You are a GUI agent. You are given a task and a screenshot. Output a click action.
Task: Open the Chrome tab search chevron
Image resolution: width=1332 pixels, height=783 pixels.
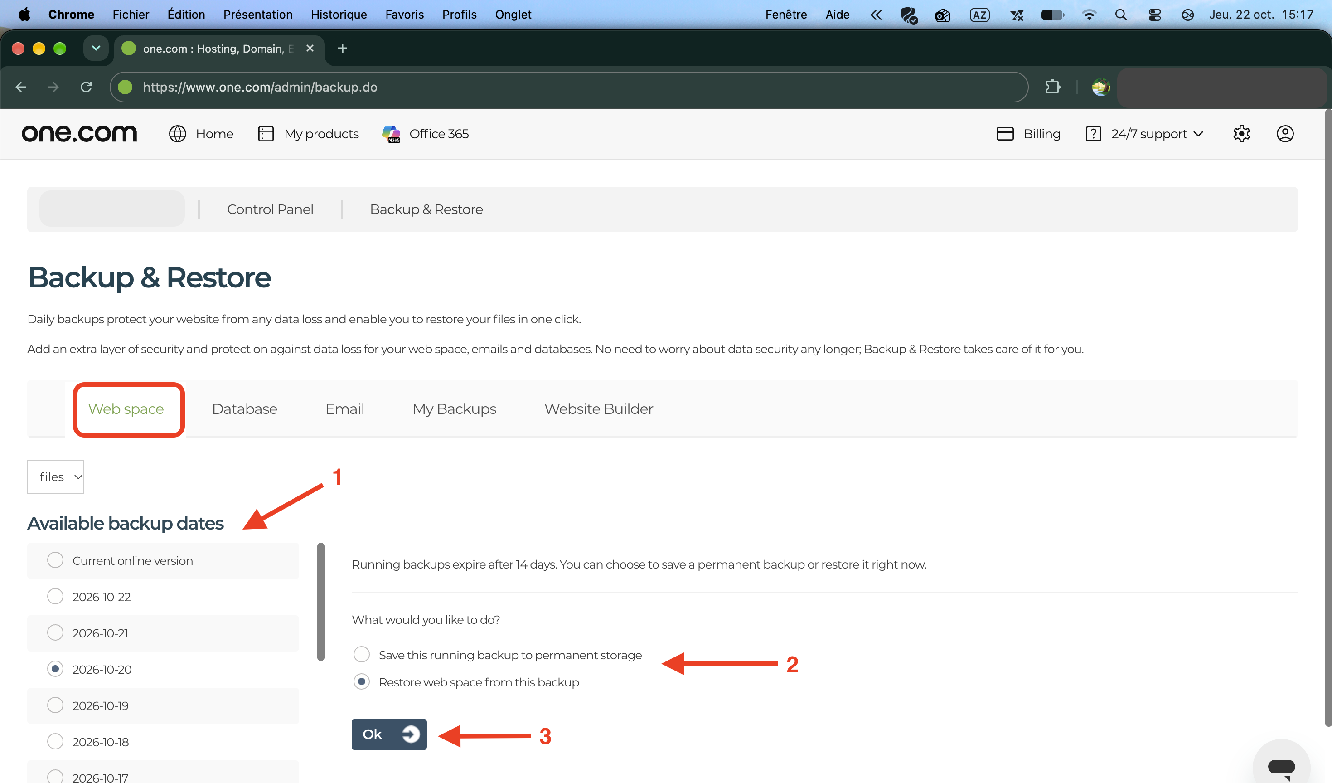pyautogui.click(x=96, y=48)
